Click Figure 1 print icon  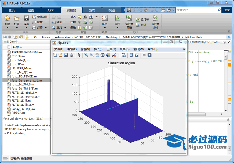click(x=71, y=55)
